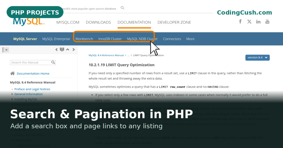Click the search magnifier icon at top

point(122,8)
